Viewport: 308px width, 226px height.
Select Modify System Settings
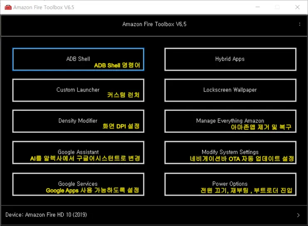tap(230, 152)
